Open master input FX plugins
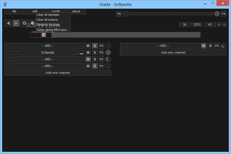 (x=119, y=14)
